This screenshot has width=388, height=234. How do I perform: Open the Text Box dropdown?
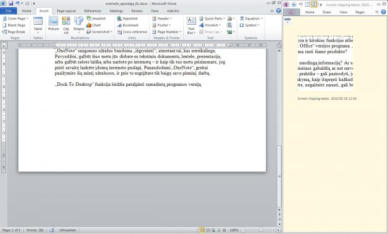pyautogui.click(x=191, y=25)
